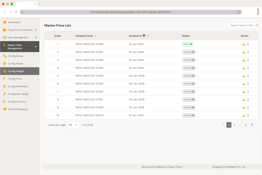Image resolution: width=262 pixels, height=175 pixels.
Task: Select Config Currency menu item
Action: [x=17, y=101]
